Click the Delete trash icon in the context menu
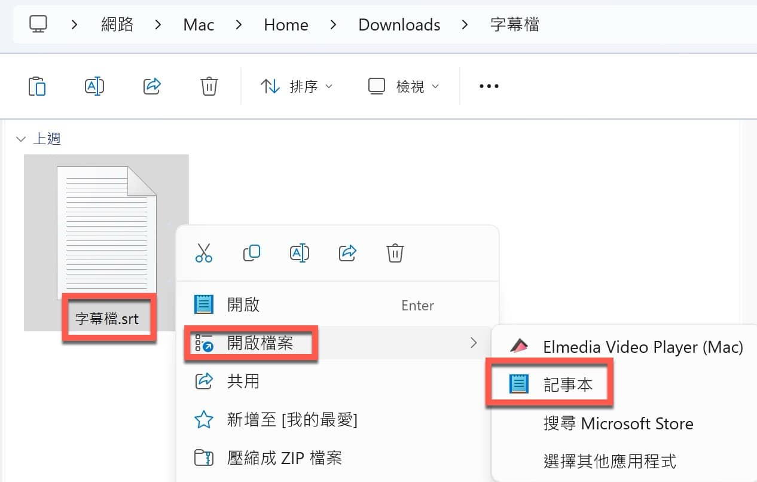Screen dimensions: 757x482 395,253
